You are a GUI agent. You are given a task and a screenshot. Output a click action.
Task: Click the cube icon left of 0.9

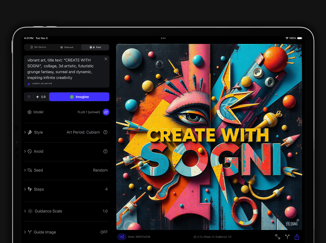coord(29,97)
